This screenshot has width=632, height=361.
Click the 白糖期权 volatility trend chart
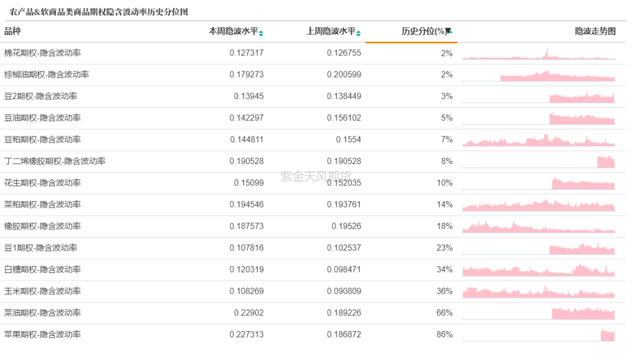click(x=538, y=270)
